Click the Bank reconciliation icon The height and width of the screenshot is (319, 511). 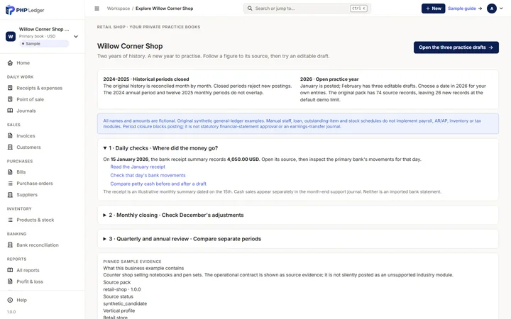pos(10,245)
